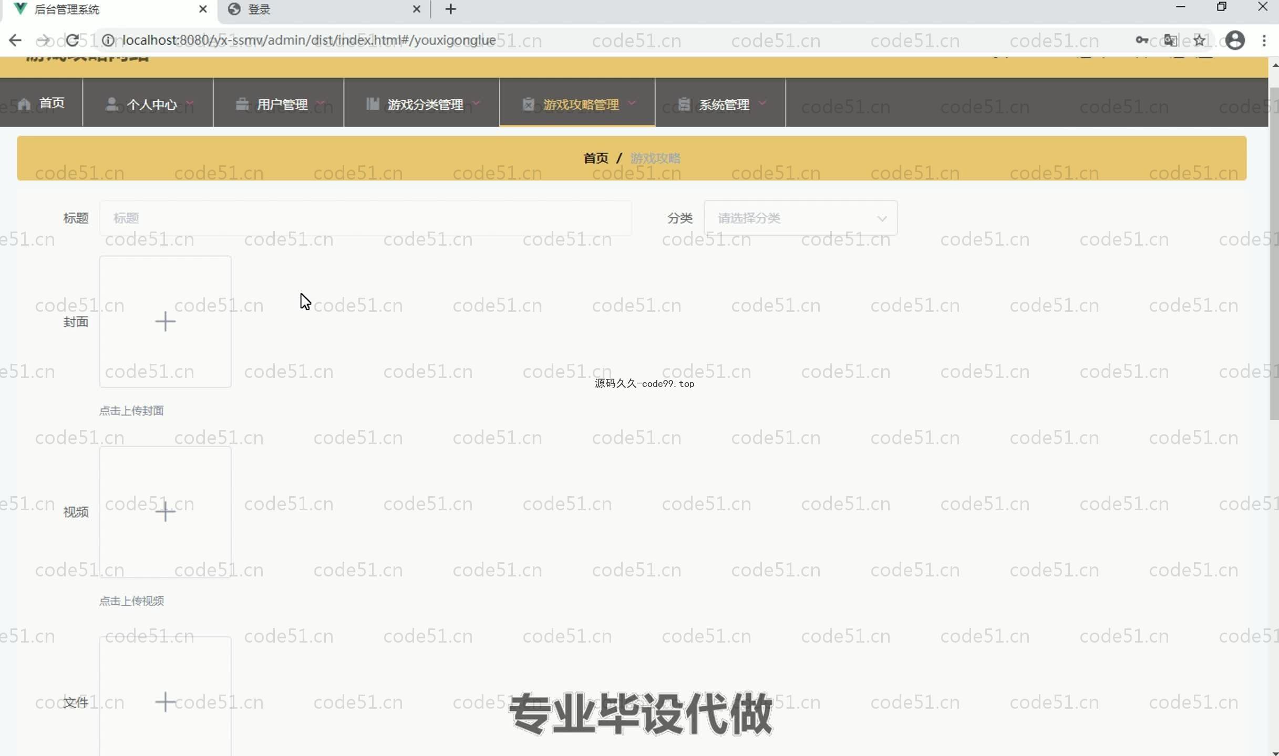Click the saved password key icon
The height and width of the screenshot is (756, 1279).
1142,40
